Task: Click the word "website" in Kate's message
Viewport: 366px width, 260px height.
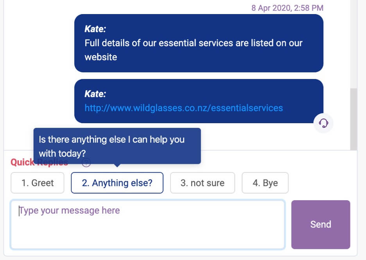Action: click(101, 57)
